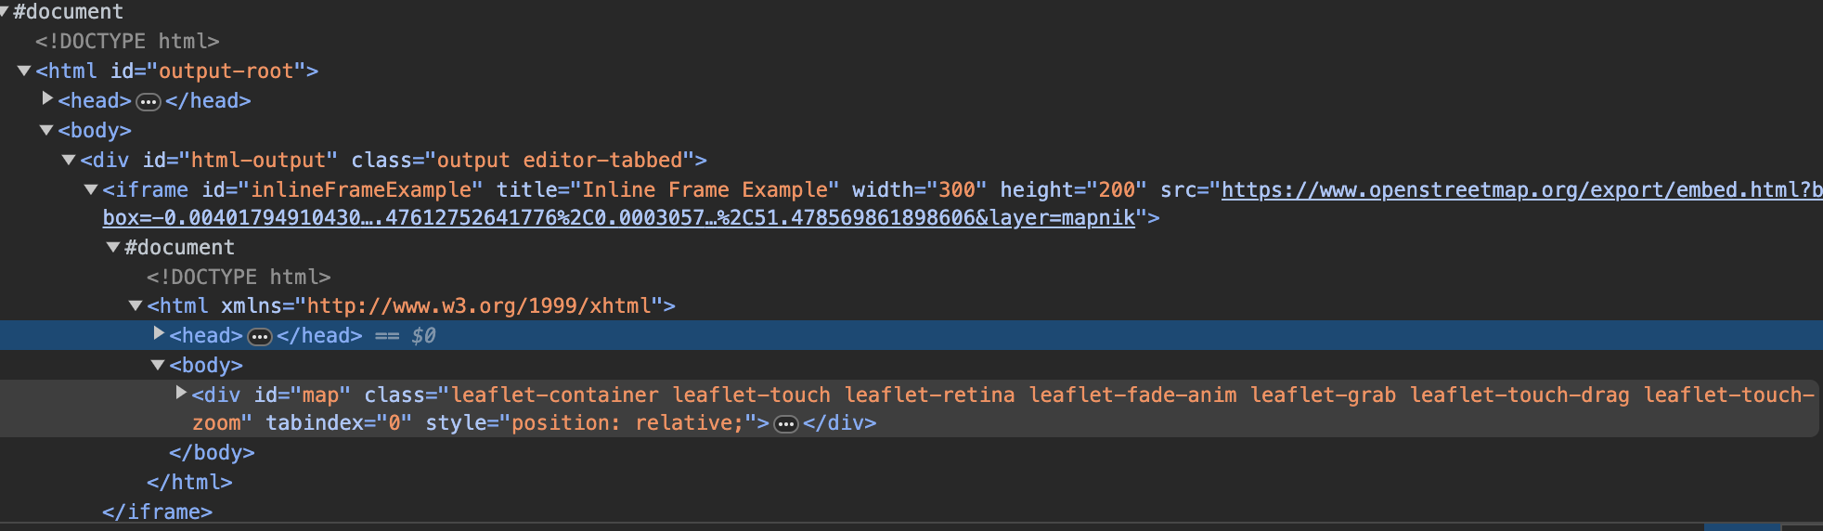This screenshot has width=1823, height=531.
Task: Collapse the html xmlns node inside the iframe
Action: pyautogui.click(x=136, y=305)
